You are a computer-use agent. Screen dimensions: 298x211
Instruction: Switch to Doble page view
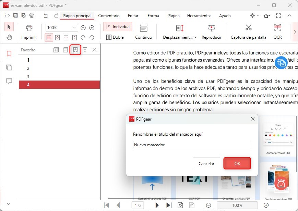[115, 37]
